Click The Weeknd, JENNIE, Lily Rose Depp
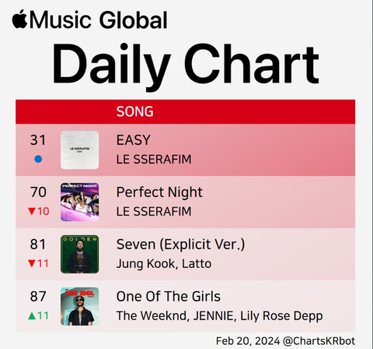This screenshot has width=373, height=349. click(219, 316)
